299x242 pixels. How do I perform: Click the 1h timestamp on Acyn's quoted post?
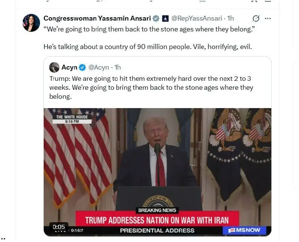pos(117,67)
